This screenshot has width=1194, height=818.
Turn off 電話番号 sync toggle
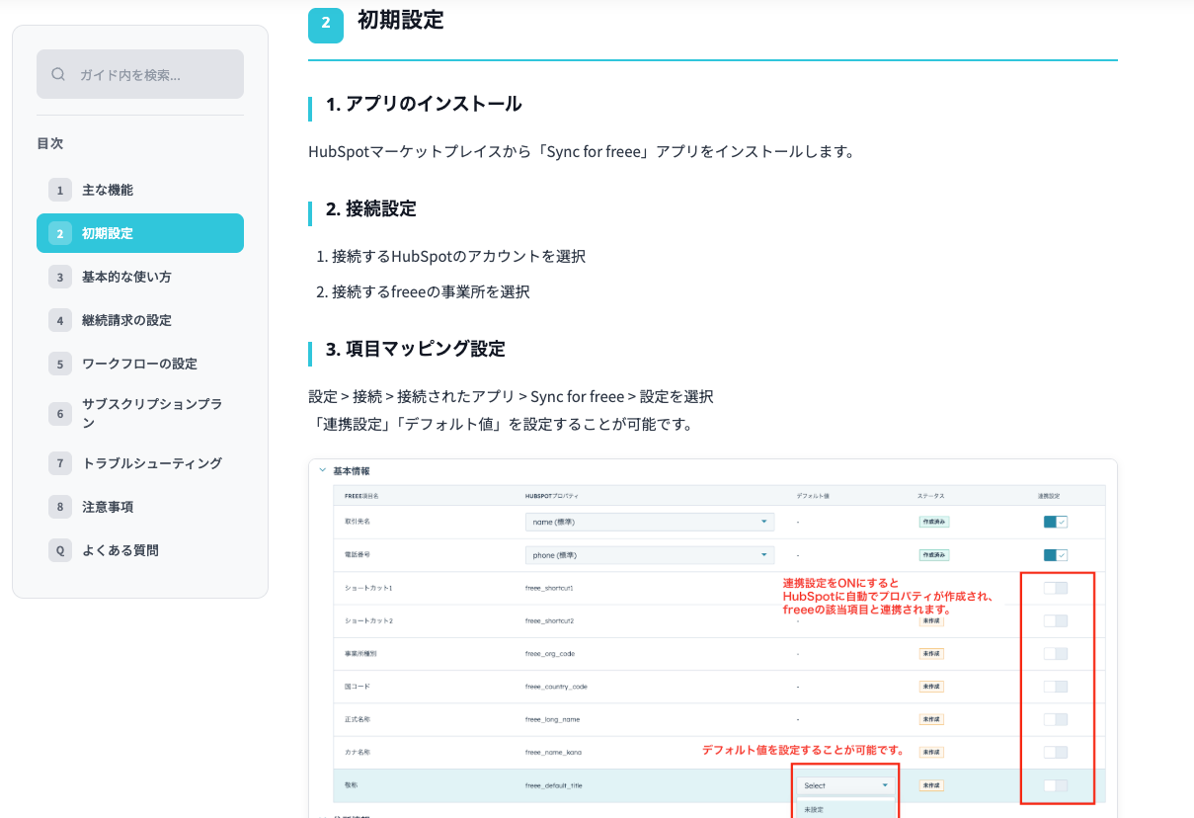tap(1055, 555)
